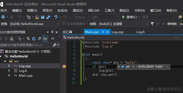Click the thread filter funnel icon
This screenshot has width=183, height=93.
(x=152, y=24)
